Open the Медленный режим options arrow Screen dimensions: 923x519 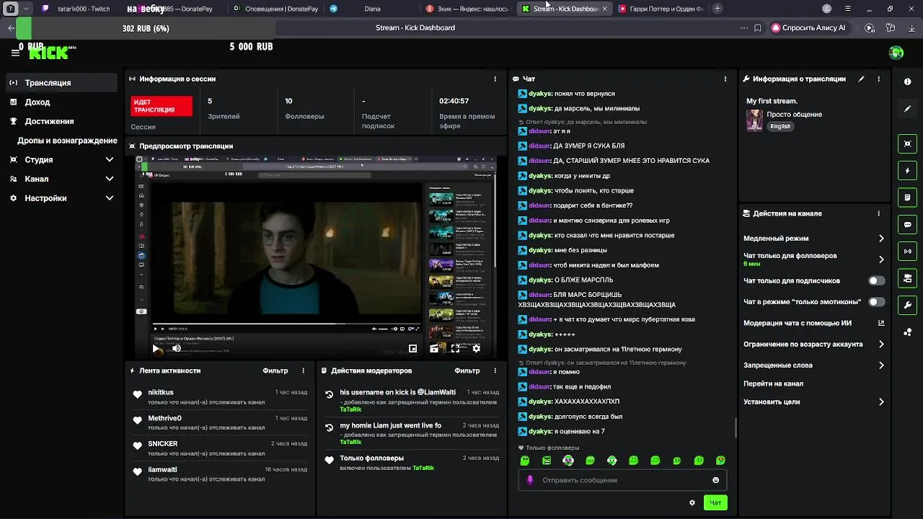point(881,239)
